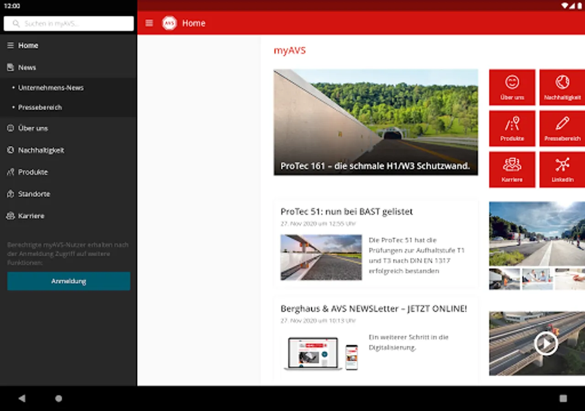Click the newsletter devices thumbnail image
This screenshot has width=585, height=411.
tap(321, 353)
